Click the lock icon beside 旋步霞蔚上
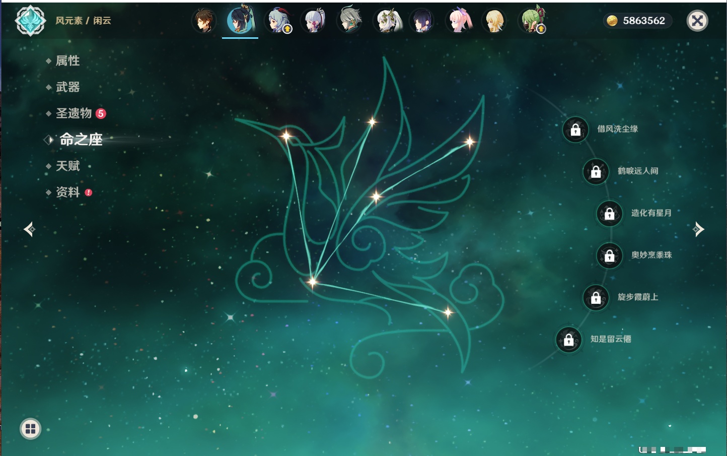The height and width of the screenshot is (456, 727). 596,297
